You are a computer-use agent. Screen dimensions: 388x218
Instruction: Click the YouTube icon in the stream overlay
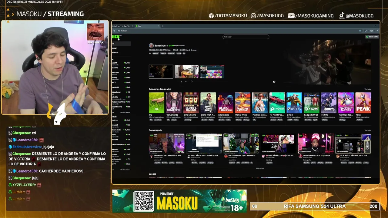click(291, 16)
